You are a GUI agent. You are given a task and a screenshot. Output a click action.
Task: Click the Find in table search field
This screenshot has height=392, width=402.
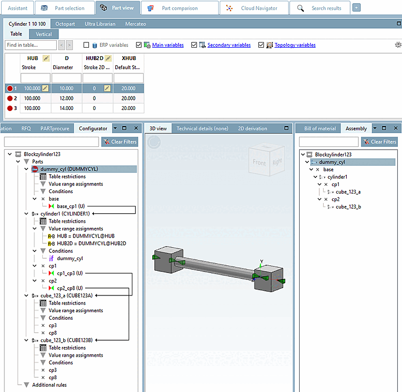coord(30,46)
